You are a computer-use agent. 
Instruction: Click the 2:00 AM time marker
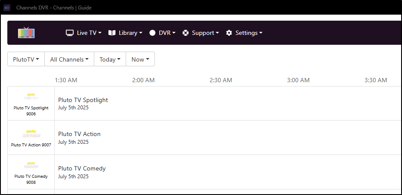(143, 80)
